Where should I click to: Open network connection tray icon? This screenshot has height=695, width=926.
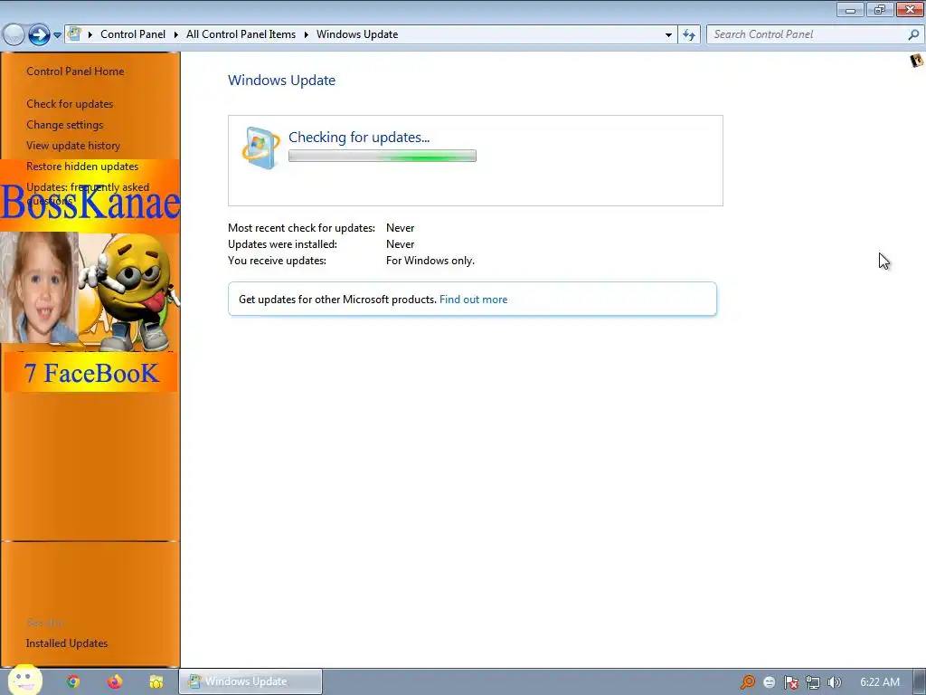click(813, 682)
